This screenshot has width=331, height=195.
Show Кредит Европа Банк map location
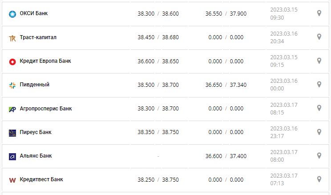(x=319, y=61)
